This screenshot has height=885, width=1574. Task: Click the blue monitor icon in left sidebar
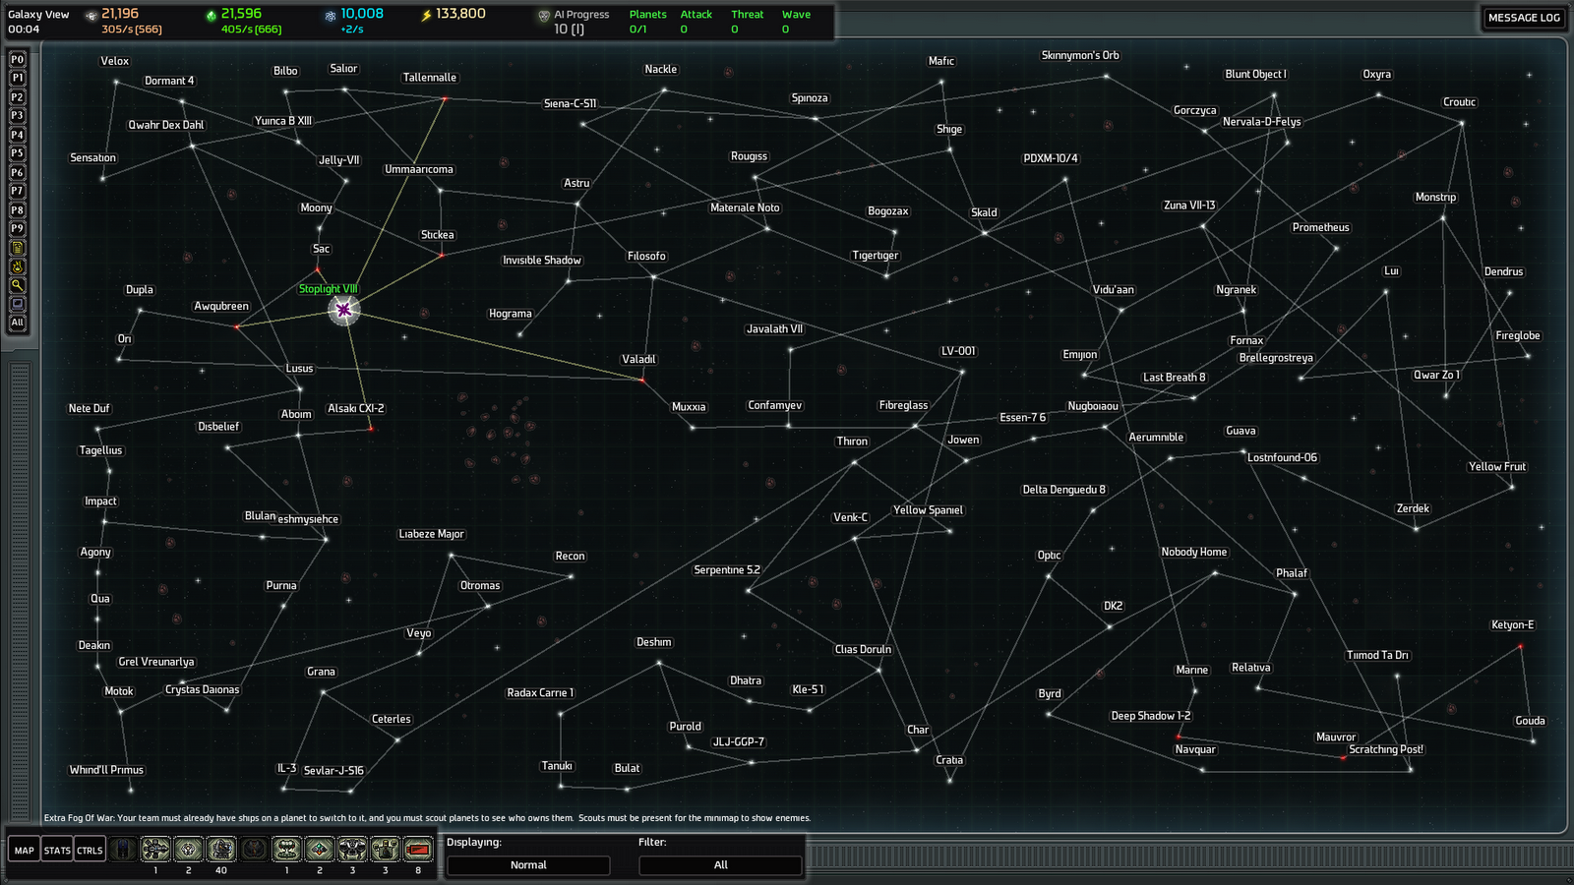17,304
